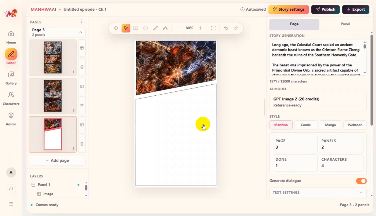This screenshot has height=216, width=376.
Task: Undo the last action
Action: pos(226,28)
